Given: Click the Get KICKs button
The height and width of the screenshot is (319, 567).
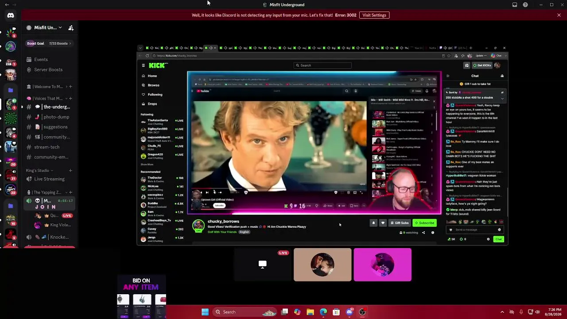Looking at the screenshot, I should click(482, 66).
